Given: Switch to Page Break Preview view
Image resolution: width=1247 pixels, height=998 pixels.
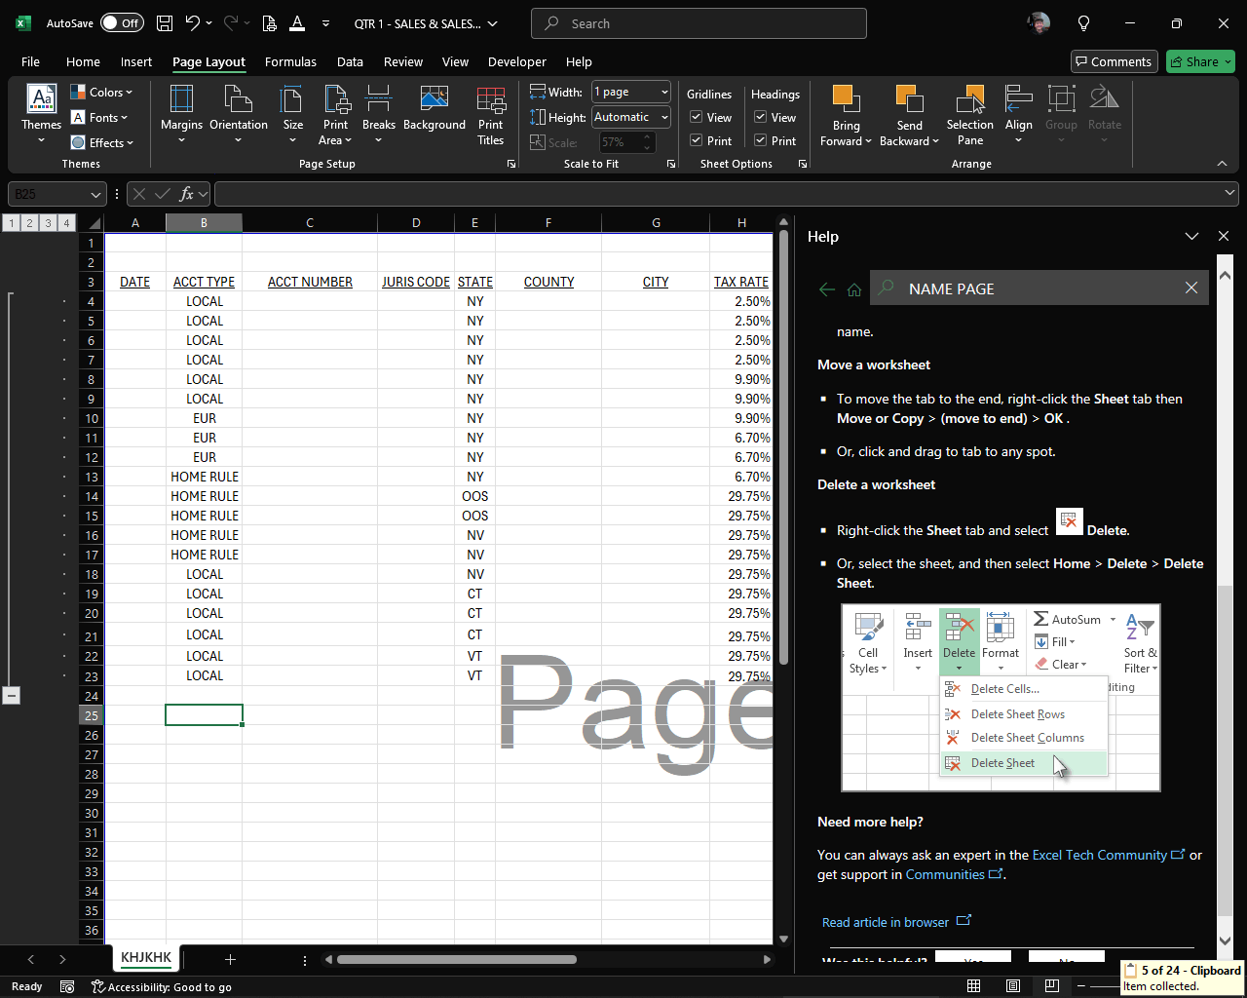Looking at the screenshot, I should point(1051,986).
